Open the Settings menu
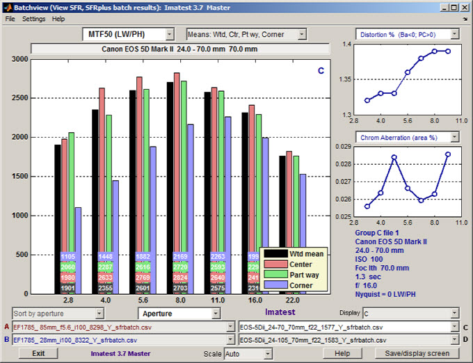This screenshot has width=473, height=363. [x=34, y=19]
